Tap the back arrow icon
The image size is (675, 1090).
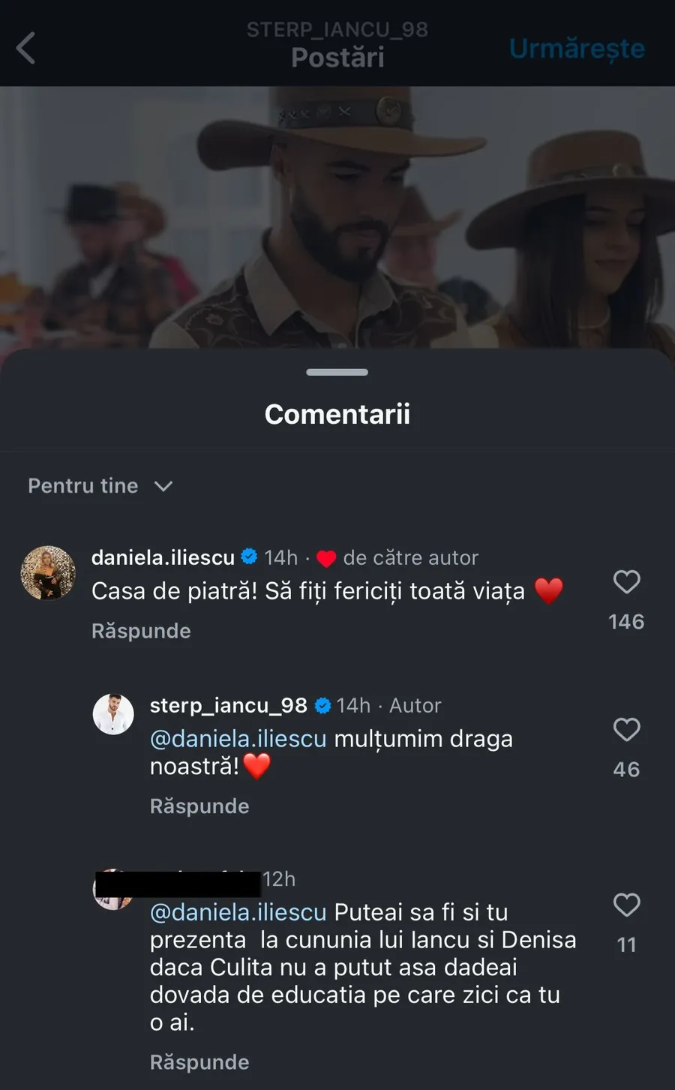[x=26, y=48]
